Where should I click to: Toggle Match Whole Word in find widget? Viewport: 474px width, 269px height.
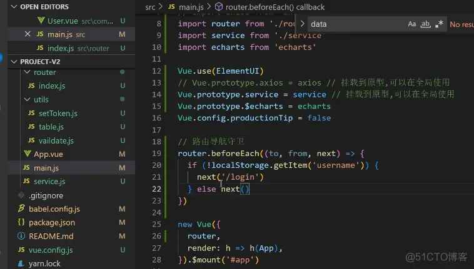click(x=425, y=24)
